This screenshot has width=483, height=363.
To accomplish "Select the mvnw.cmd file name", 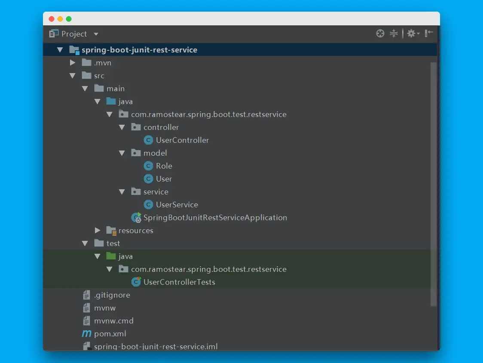I will click(x=114, y=321).
